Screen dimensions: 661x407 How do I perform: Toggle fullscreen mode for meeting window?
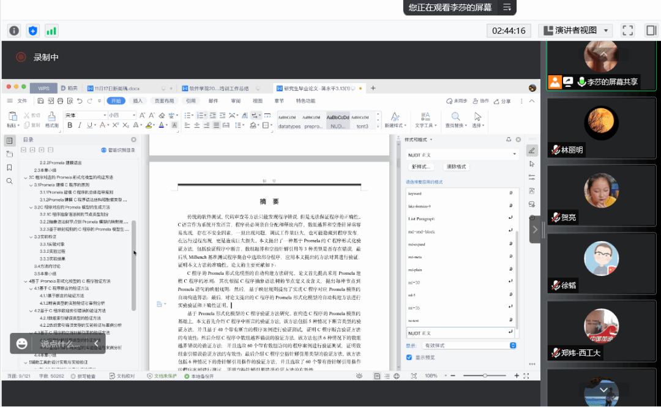627,31
